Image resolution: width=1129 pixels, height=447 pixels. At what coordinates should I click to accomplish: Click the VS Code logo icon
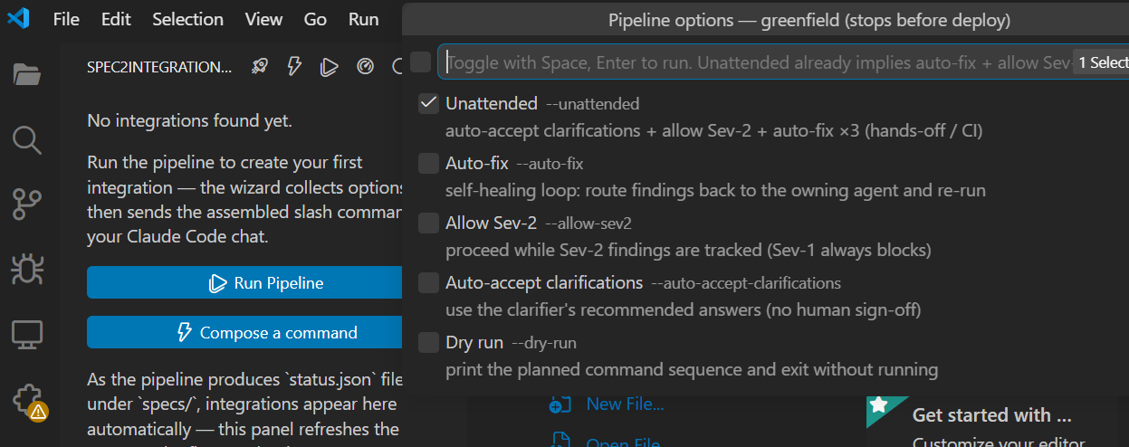click(x=18, y=19)
